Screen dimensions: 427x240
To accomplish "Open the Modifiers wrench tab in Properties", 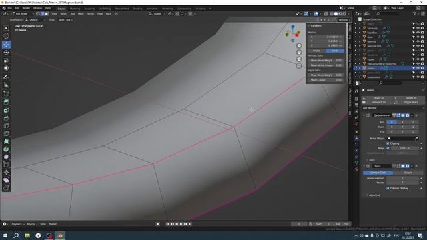I will (356, 138).
